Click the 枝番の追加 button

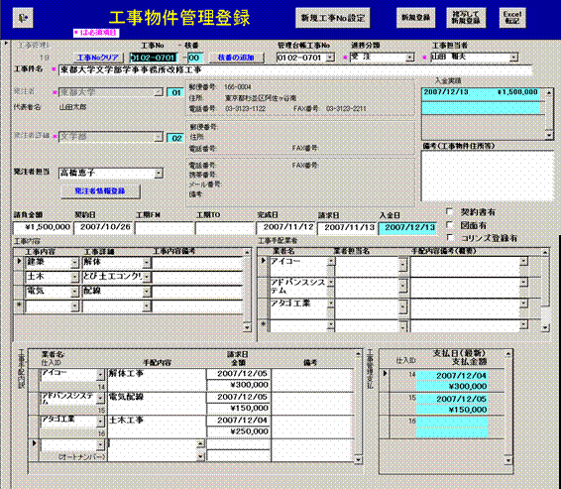coord(236,58)
